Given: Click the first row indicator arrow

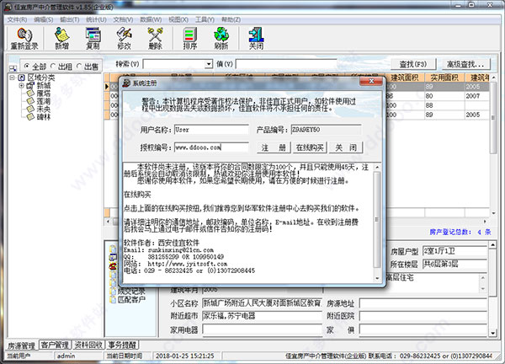Looking at the screenshot, I should point(107,87).
